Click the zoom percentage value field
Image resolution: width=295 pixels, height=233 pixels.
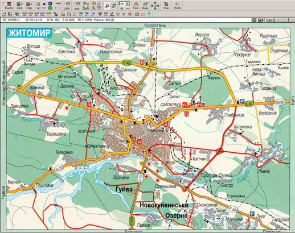coord(122,4)
